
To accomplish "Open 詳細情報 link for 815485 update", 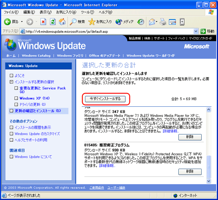I will 107,166.
